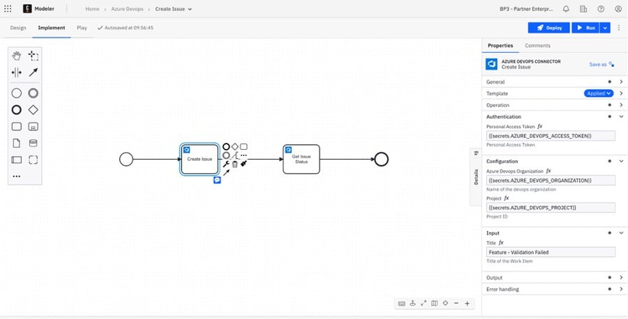Click the Run button
The height and width of the screenshot is (319, 628).
(585, 28)
